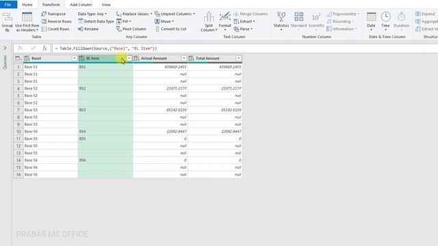438x246 pixels.
Task: Click the fx formula function icon
Action: [x=44, y=49]
